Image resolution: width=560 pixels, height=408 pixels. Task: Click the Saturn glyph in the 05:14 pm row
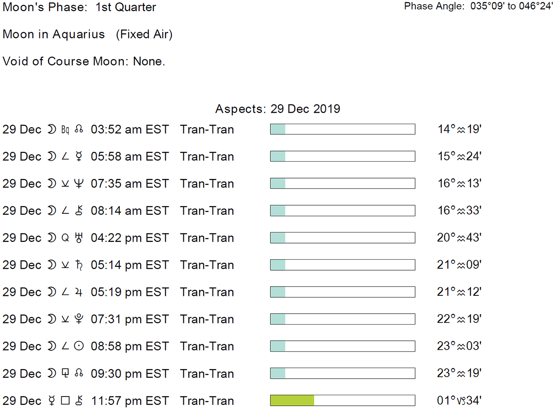tap(79, 265)
